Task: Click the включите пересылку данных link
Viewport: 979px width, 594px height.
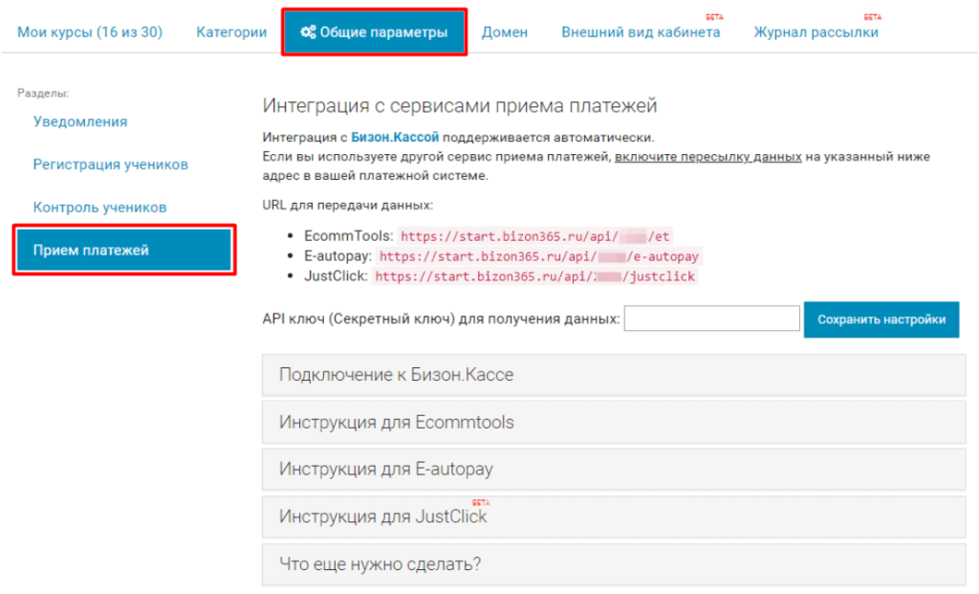Action: [x=707, y=156]
